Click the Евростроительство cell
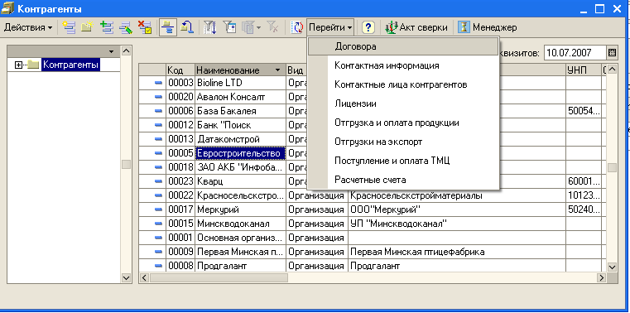Screen dimensions: 630x313 [x=240, y=153]
